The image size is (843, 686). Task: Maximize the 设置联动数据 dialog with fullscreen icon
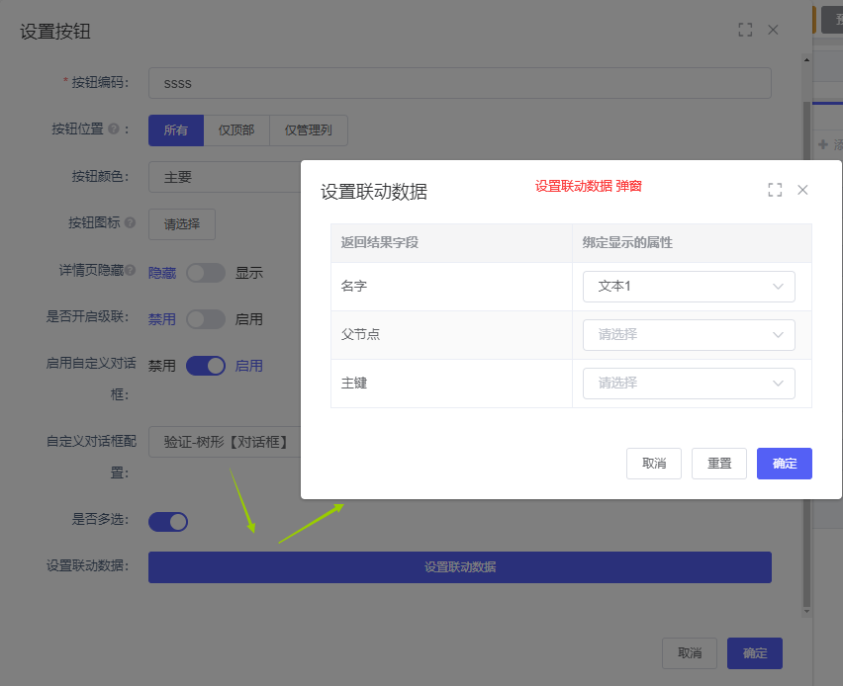click(x=775, y=190)
